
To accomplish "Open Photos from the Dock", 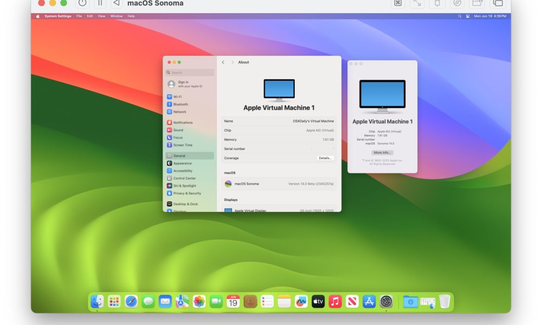I will point(199,302).
